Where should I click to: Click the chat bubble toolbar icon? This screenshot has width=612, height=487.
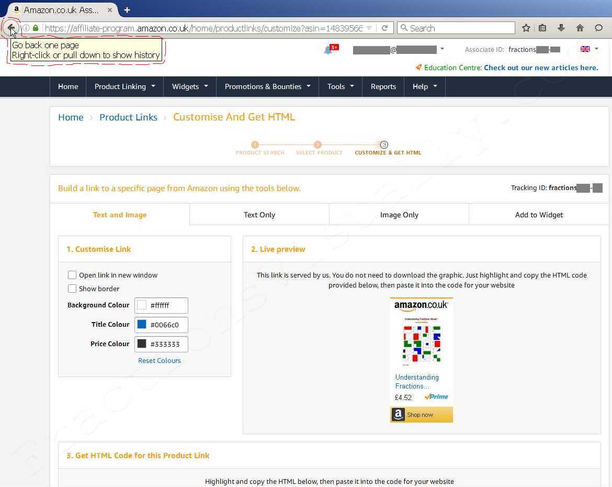pyautogui.click(x=599, y=28)
